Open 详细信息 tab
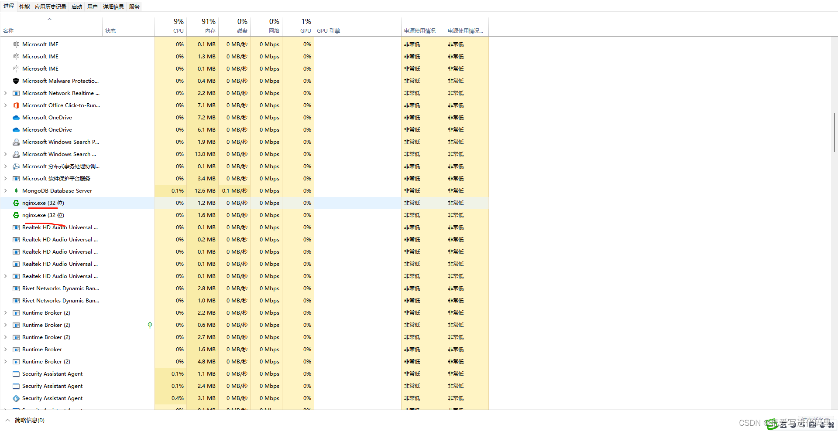 (113, 7)
